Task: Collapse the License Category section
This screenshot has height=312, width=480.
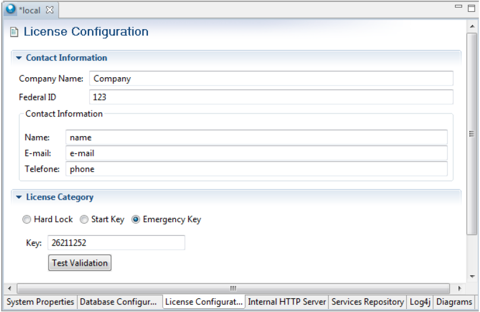Action: tap(19, 197)
